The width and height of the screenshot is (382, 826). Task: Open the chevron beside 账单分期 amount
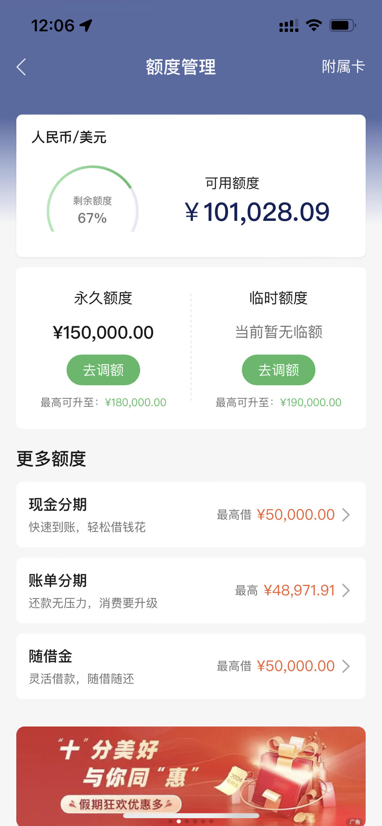click(x=346, y=590)
